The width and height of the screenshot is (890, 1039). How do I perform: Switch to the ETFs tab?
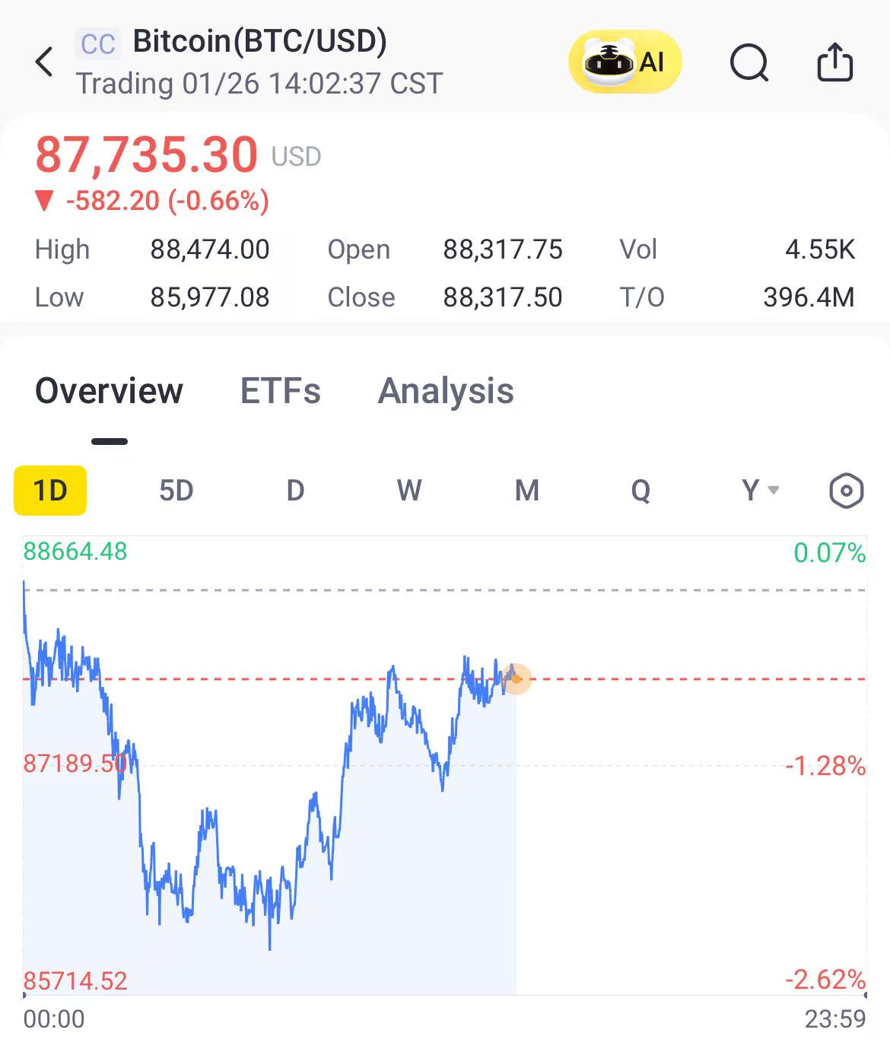(280, 391)
